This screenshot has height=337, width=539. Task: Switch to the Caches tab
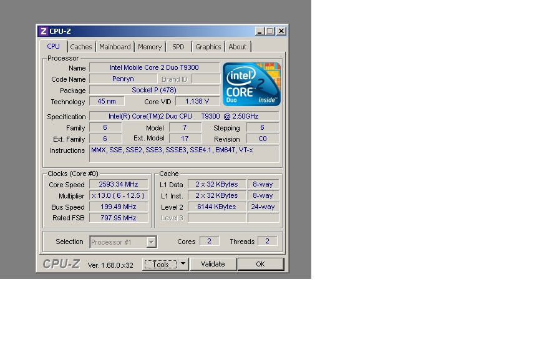[80, 47]
